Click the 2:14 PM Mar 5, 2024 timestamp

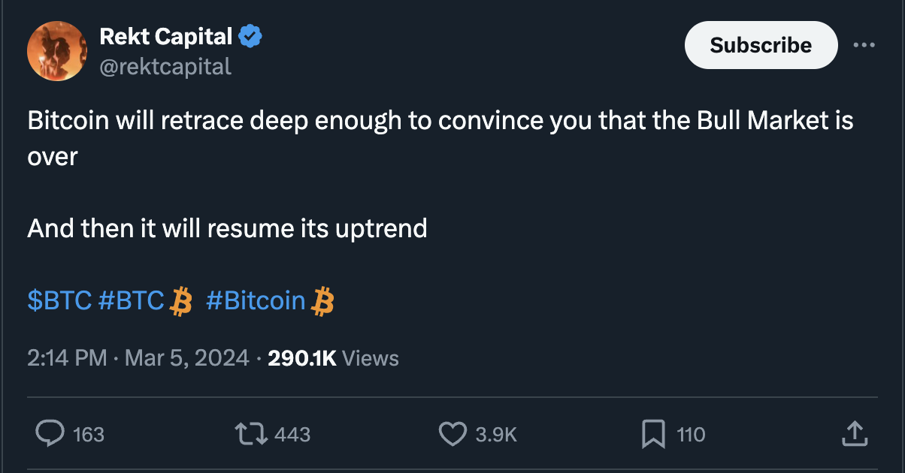pyautogui.click(x=138, y=358)
